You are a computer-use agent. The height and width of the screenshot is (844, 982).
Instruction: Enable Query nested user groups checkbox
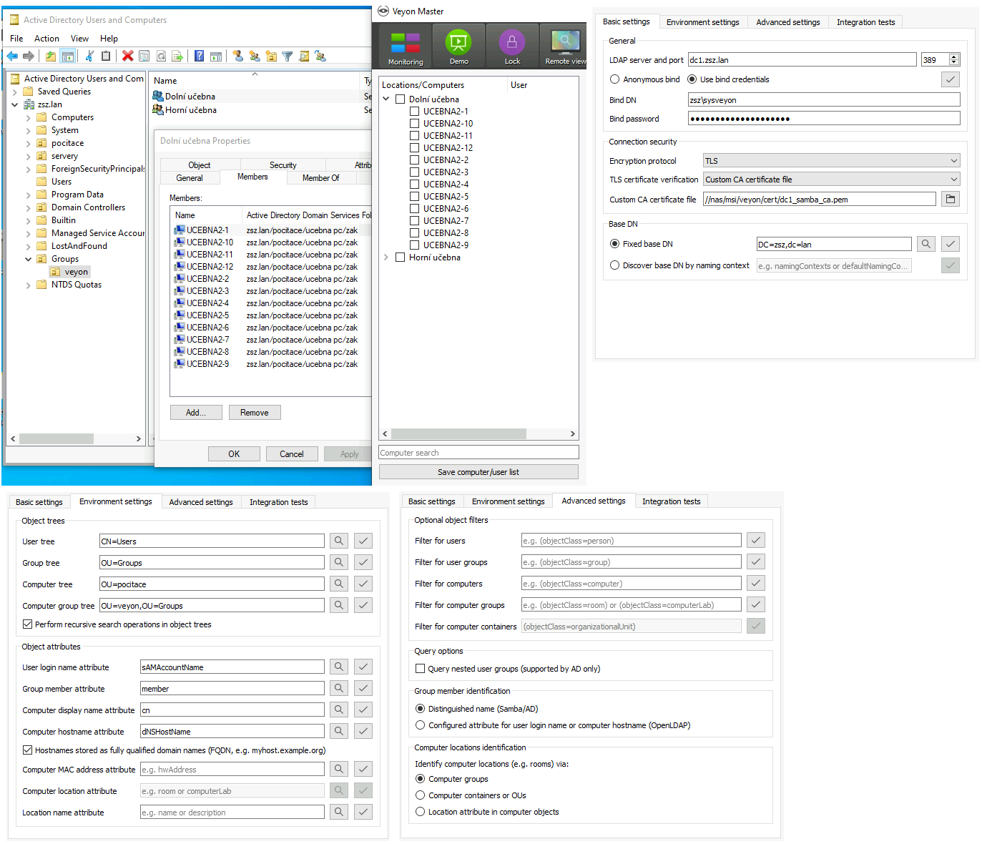[x=420, y=669]
